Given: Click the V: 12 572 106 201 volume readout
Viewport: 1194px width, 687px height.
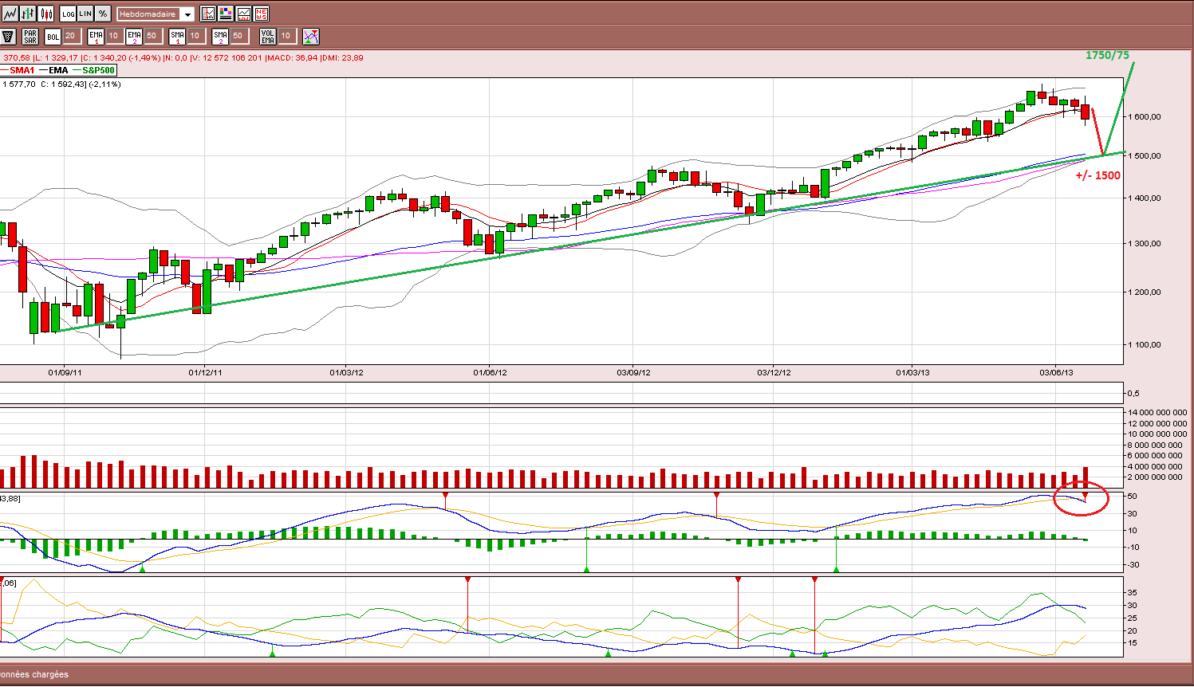Looking at the screenshot, I should 227,57.
